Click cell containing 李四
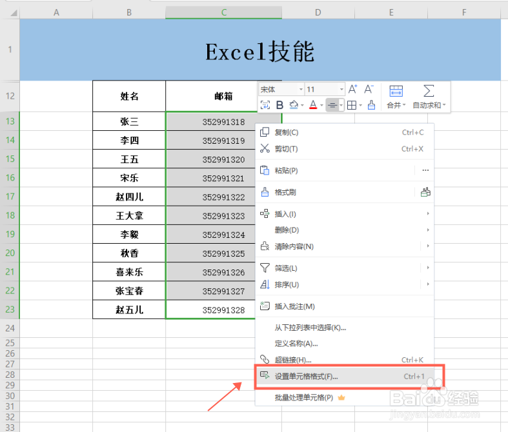 click(x=129, y=140)
